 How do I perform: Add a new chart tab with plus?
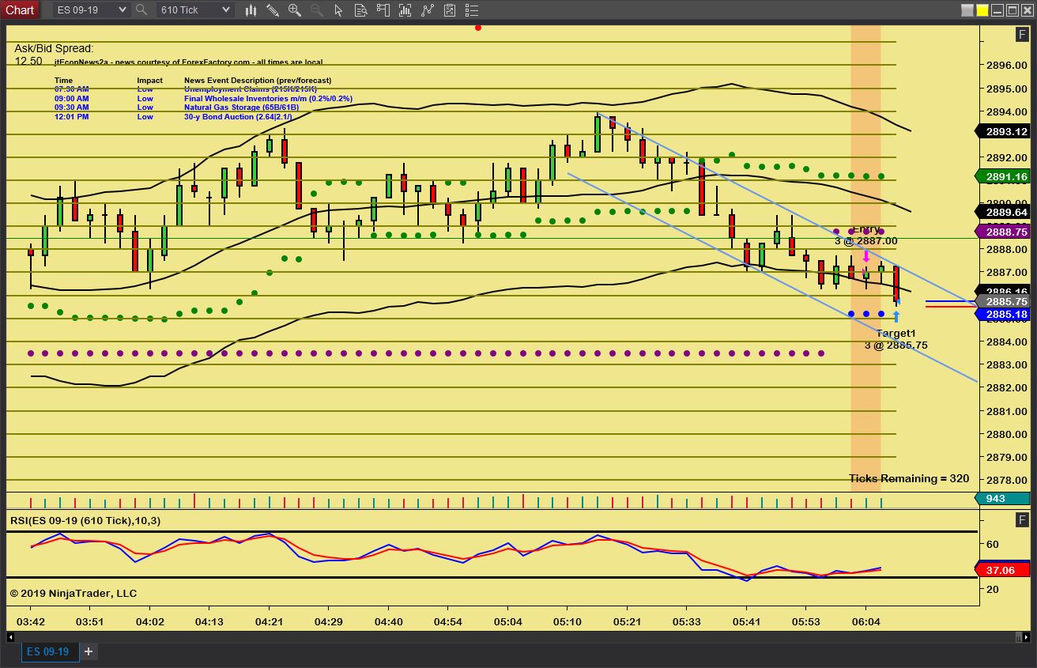tap(89, 652)
